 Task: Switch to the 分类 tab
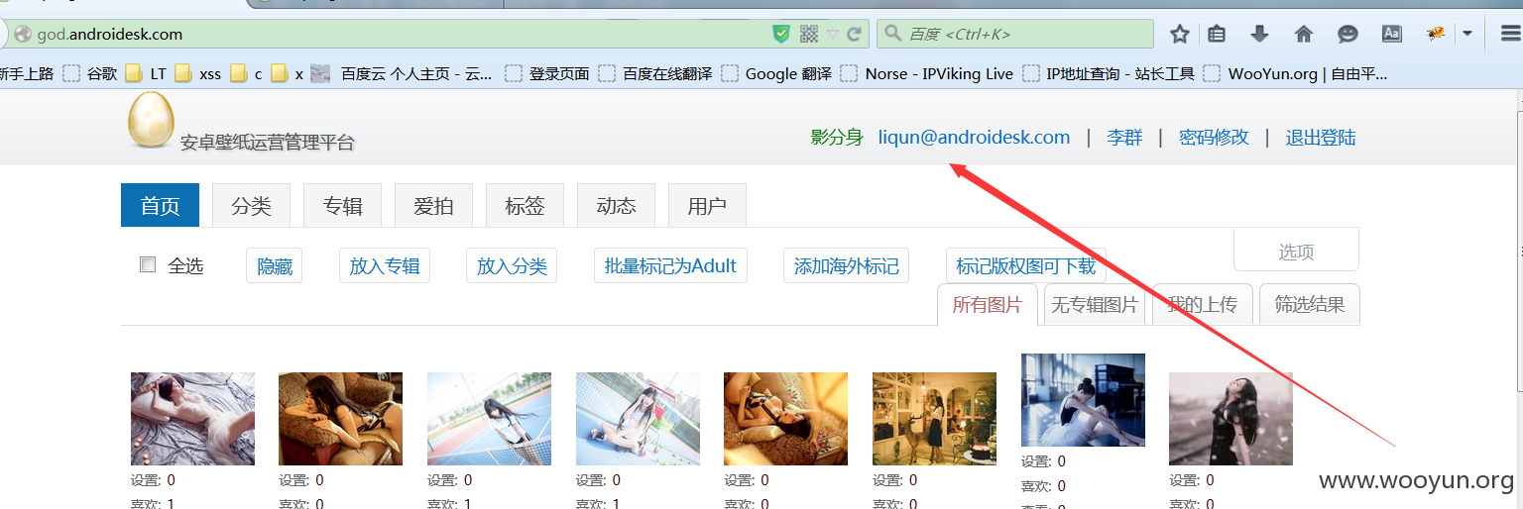pyautogui.click(x=251, y=205)
